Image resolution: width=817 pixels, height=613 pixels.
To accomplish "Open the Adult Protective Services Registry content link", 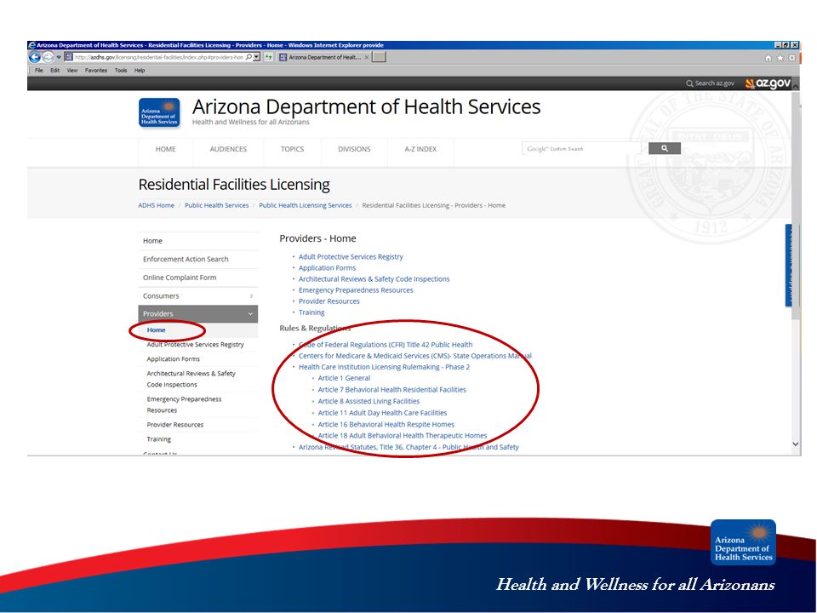I will point(351,256).
